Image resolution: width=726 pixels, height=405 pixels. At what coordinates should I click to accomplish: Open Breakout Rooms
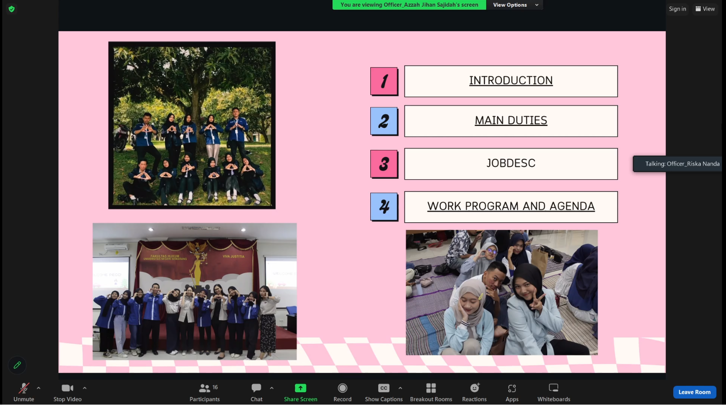tap(431, 392)
